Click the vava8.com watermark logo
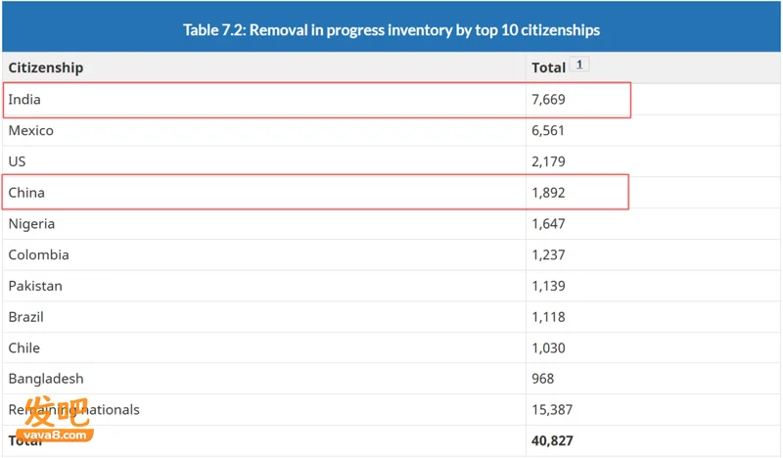 (55, 419)
